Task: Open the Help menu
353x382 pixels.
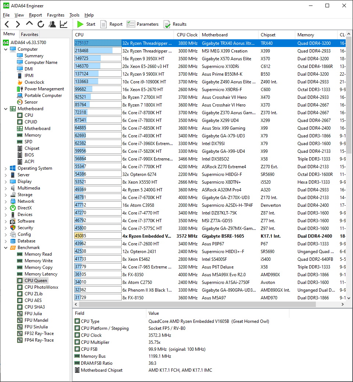Action: tap(89, 15)
